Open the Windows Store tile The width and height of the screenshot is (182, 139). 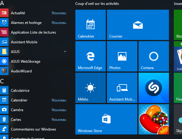click(x=106, y=119)
